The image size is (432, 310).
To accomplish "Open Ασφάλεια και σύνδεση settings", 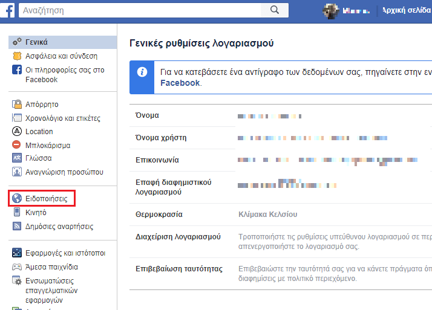I will [x=61, y=56].
